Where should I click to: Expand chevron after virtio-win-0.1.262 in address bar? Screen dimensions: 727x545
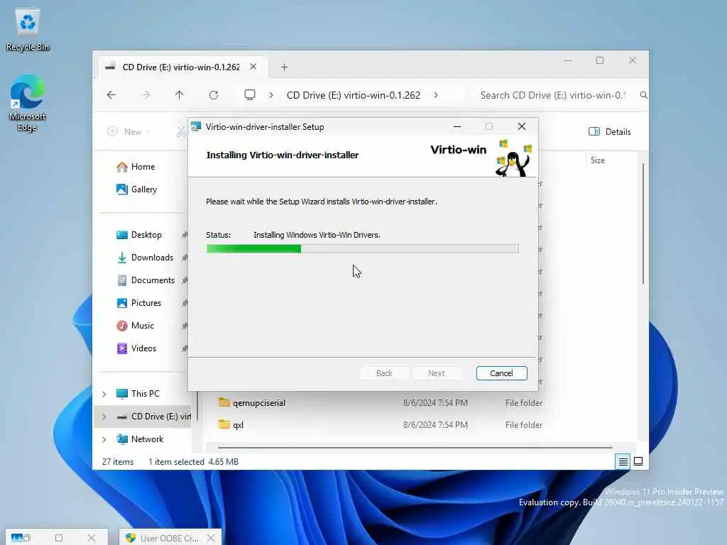pos(435,95)
